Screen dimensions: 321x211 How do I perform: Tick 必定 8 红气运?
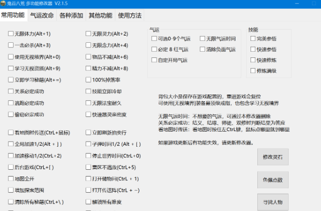[154, 49]
